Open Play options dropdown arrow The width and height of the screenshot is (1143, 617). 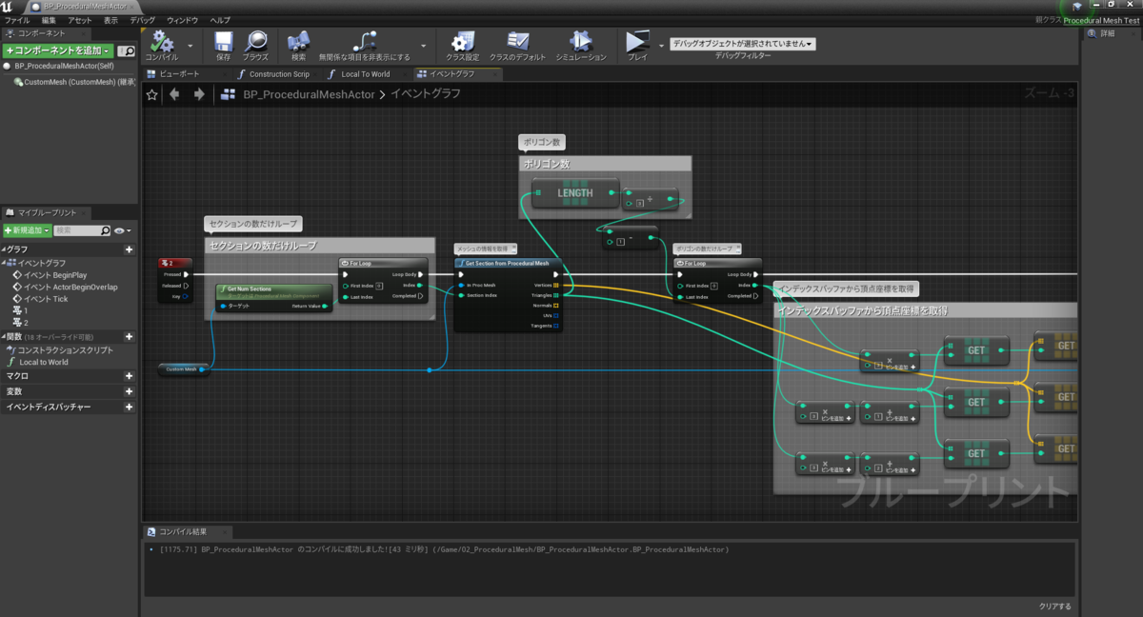[662, 45]
